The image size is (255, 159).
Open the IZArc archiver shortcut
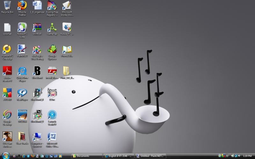(52, 94)
